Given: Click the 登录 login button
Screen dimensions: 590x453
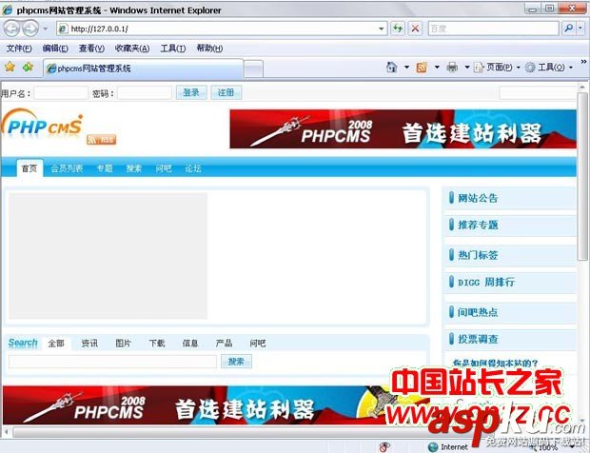Looking at the screenshot, I should point(191,92).
